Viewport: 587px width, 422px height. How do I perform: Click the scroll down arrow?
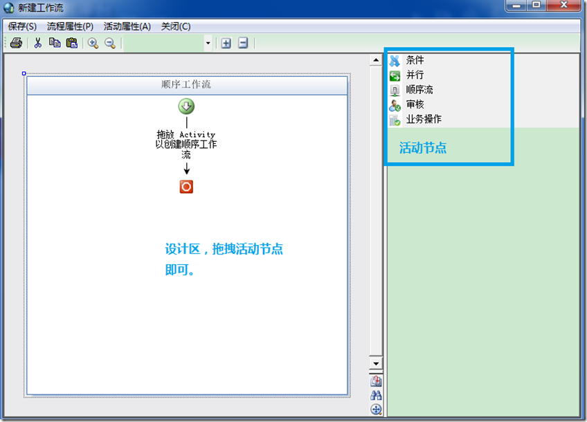(x=376, y=363)
